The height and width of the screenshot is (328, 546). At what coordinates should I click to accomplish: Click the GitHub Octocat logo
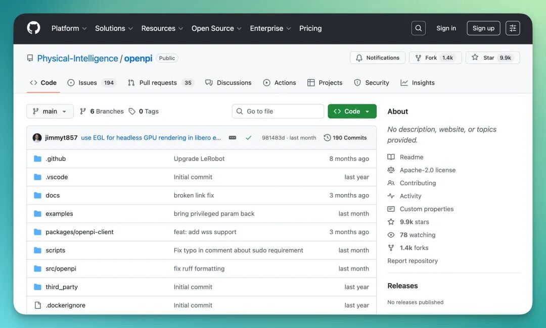point(33,28)
